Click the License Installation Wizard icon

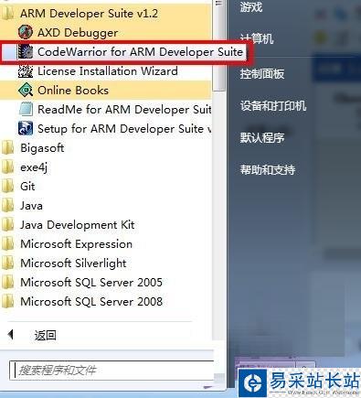[x=26, y=71]
